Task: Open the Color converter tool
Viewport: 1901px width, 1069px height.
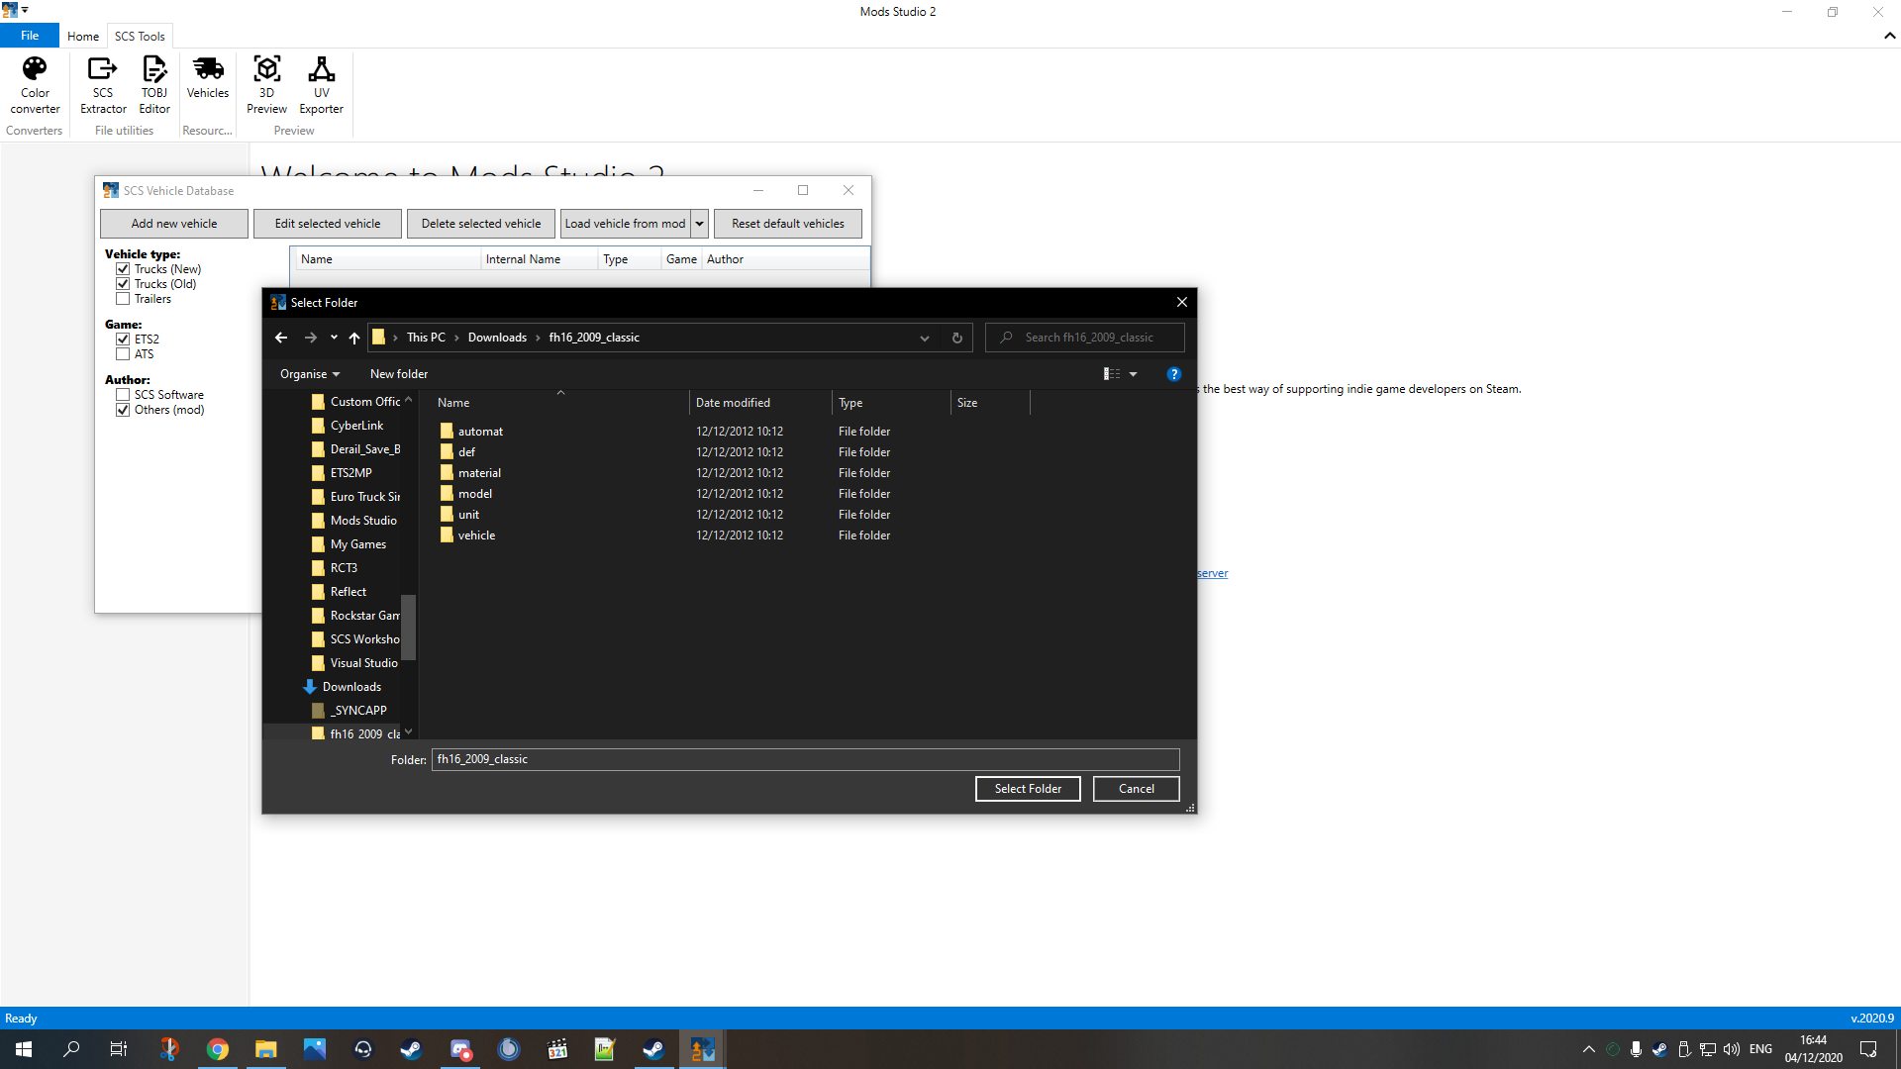Action: [x=35, y=84]
